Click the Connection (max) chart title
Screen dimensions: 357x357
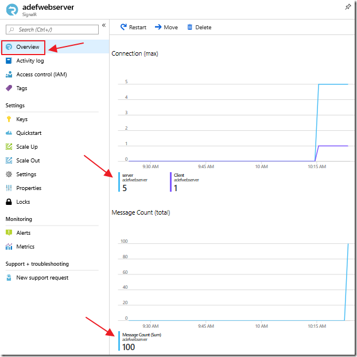pyautogui.click(x=135, y=53)
